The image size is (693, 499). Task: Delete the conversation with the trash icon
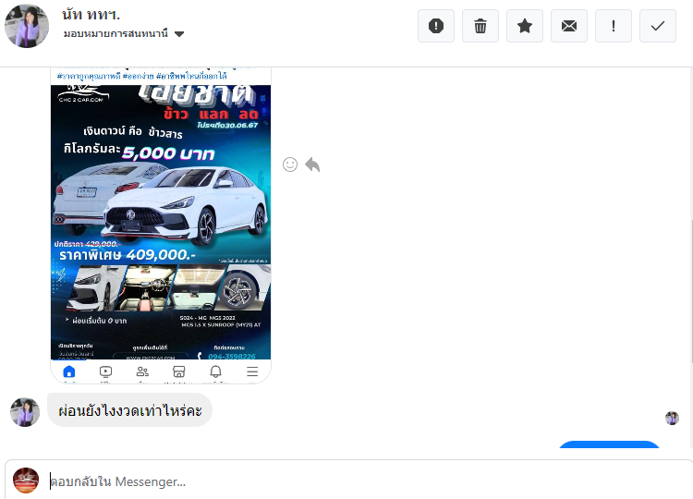480,26
